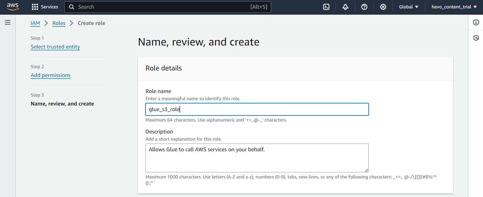Return to Select trusted entity step

(x=55, y=47)
